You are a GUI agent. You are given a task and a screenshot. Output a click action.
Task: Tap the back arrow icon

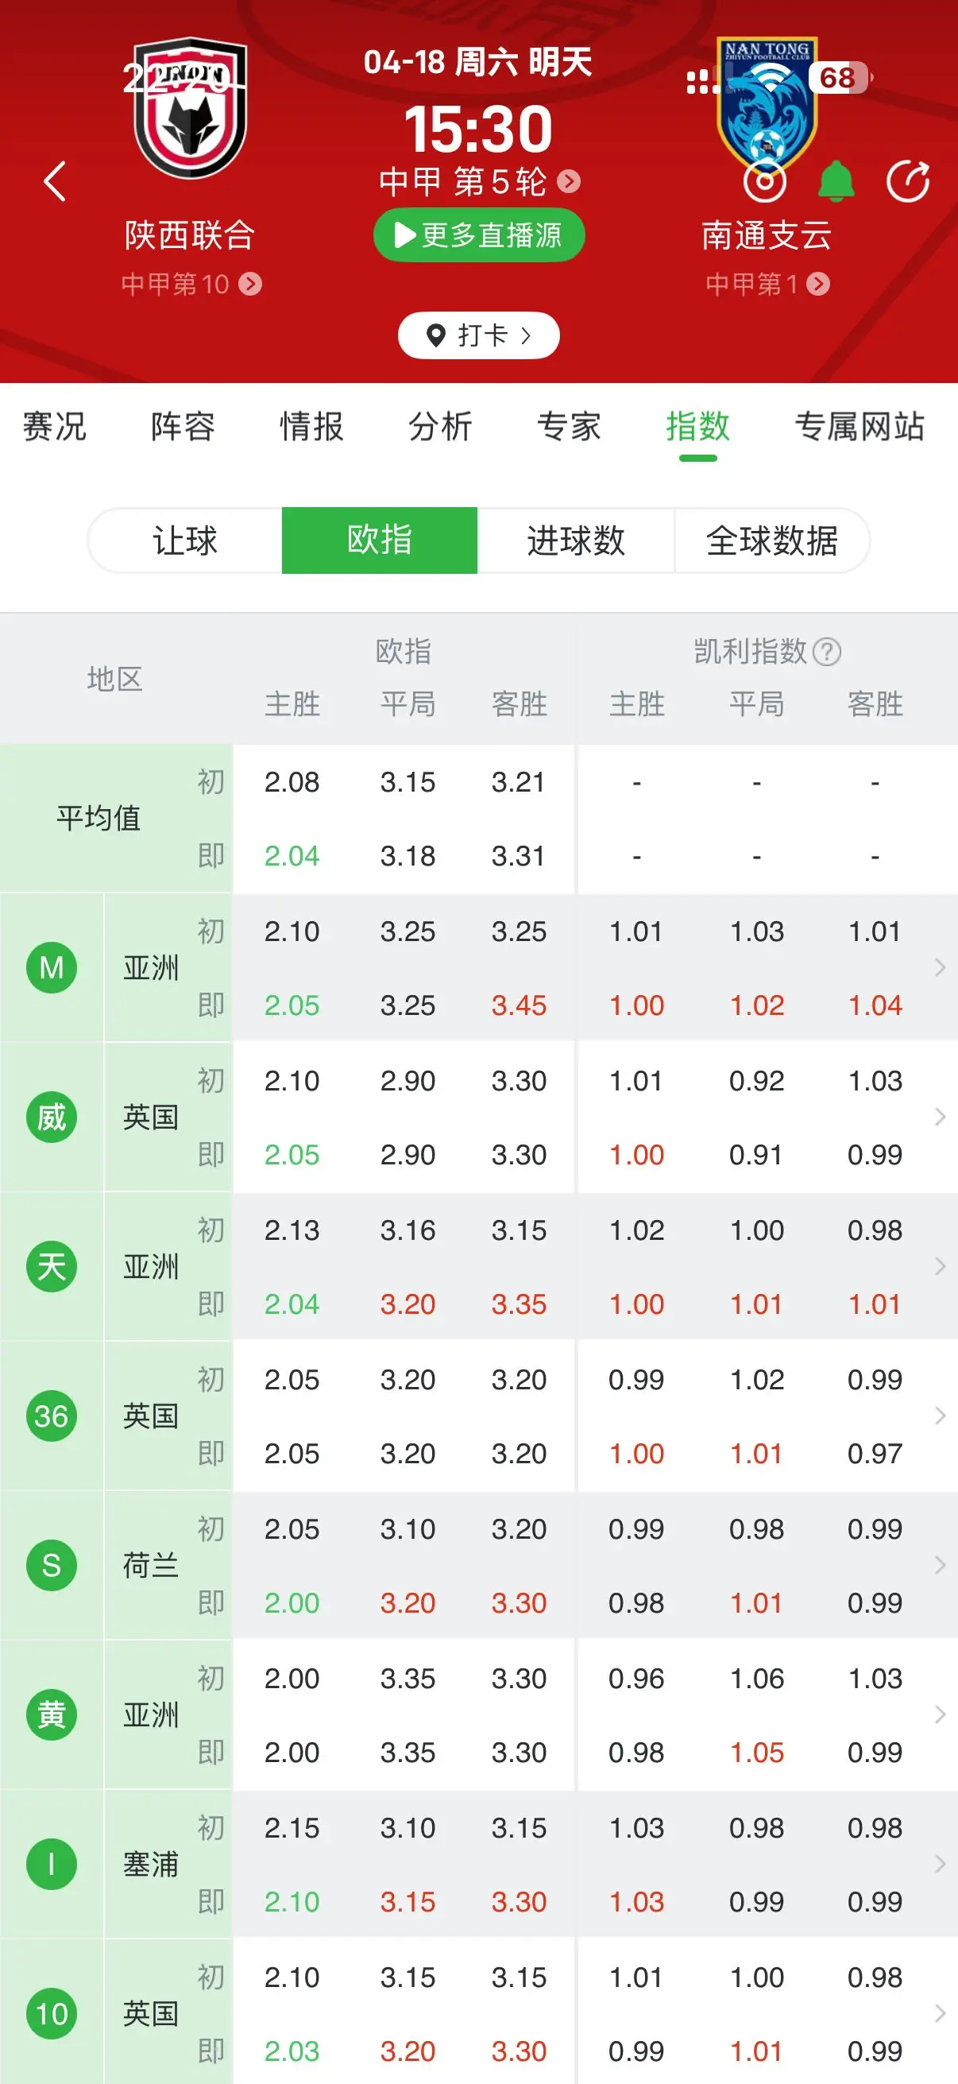[x=55, y=181]
